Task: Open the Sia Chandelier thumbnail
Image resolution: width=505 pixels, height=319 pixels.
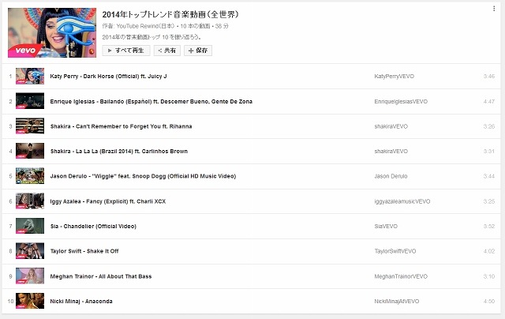Action: coord(30,226)
